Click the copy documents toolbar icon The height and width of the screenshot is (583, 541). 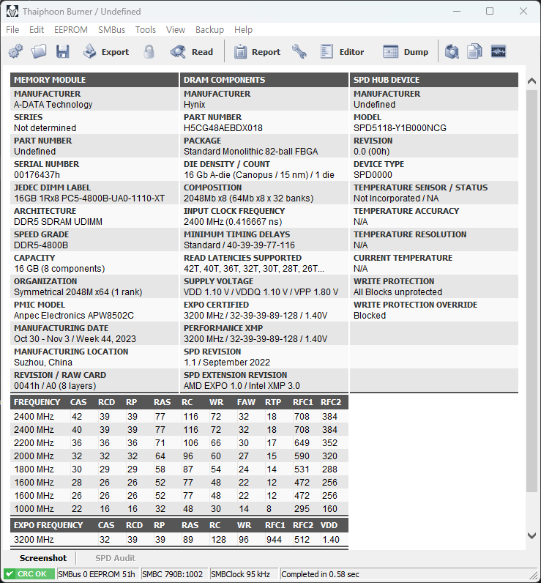coord(475,52)
